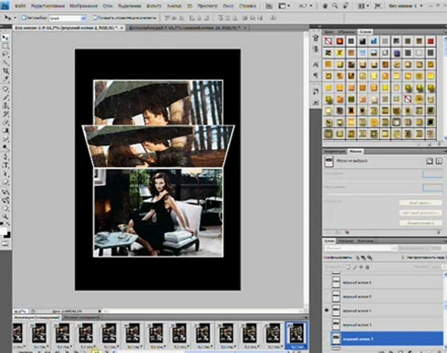447x353 pixels.
Task: Switch to the Каналы tab
Action: [x=346, y=241]
